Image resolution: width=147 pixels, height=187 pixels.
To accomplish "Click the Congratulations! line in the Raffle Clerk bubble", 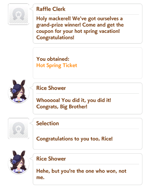I will point(55,37).
